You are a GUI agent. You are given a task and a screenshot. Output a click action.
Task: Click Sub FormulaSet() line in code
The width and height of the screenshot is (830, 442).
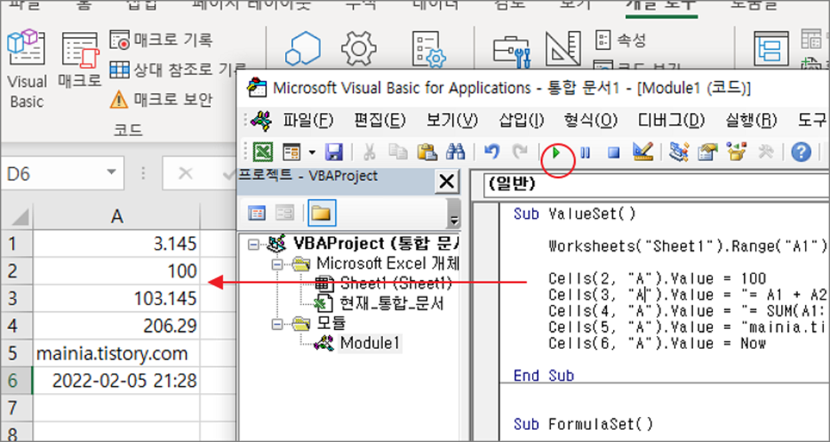coord(584,424)
